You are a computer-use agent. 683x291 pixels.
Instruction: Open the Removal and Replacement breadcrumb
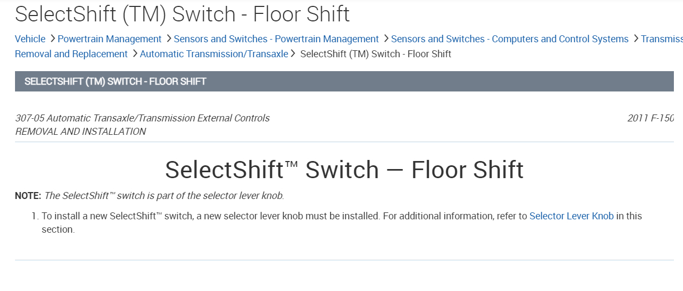[71, 54]
